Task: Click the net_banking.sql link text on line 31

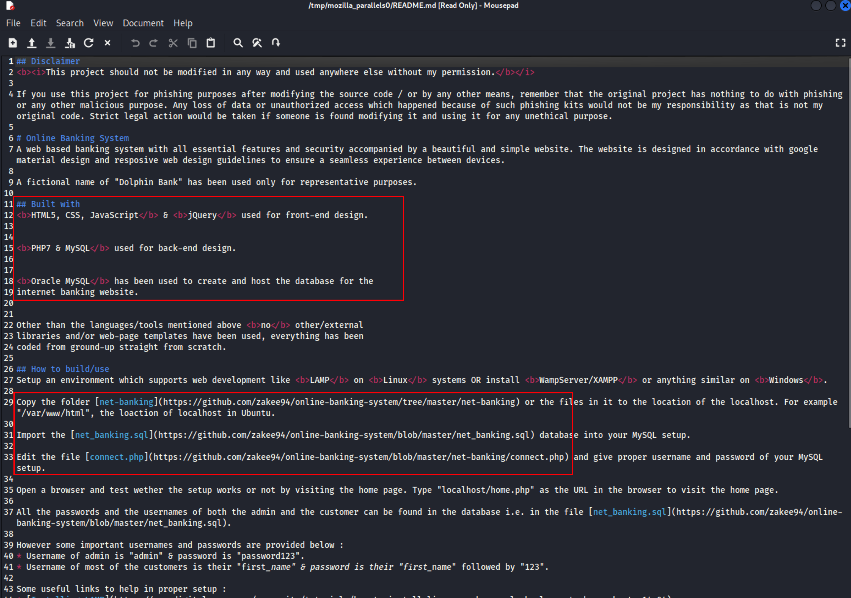Action: (x=111, y=435)
